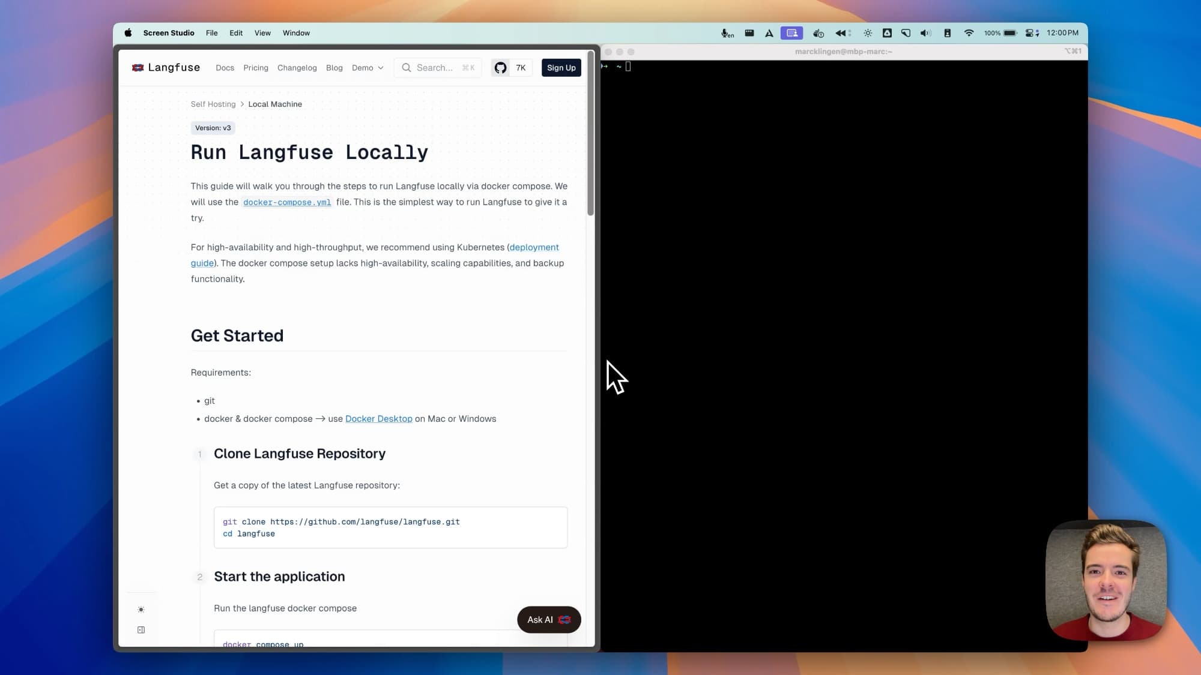The image size is (1201, 675).
Task: Click the Sign Up button
Action: tap(561, 68)
